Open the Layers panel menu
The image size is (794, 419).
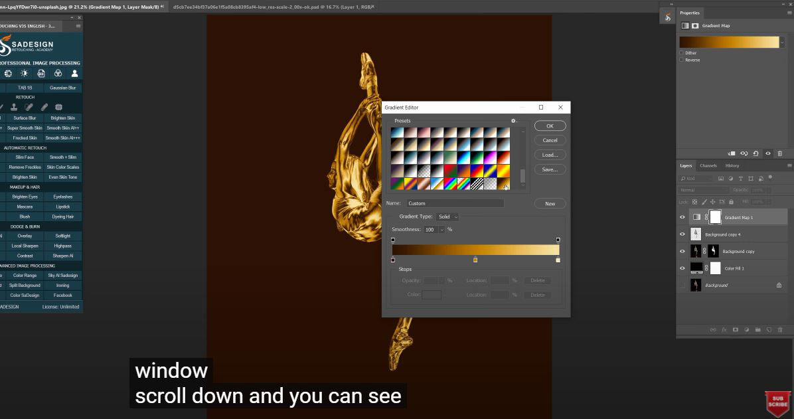click(x=789, y=165)
